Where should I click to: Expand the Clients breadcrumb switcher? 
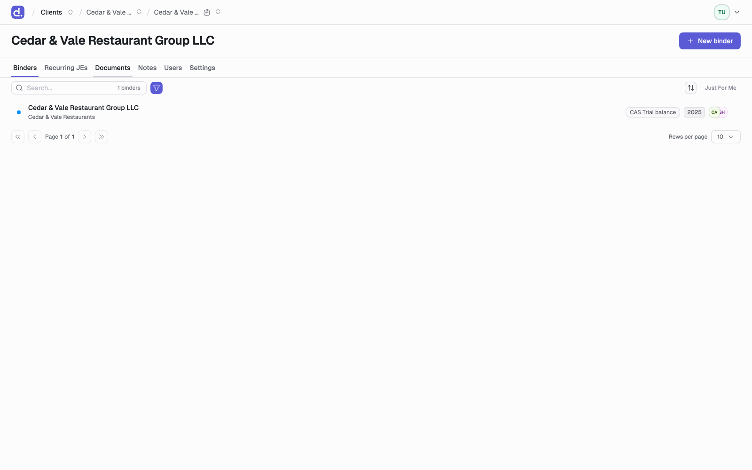point(70,12)
